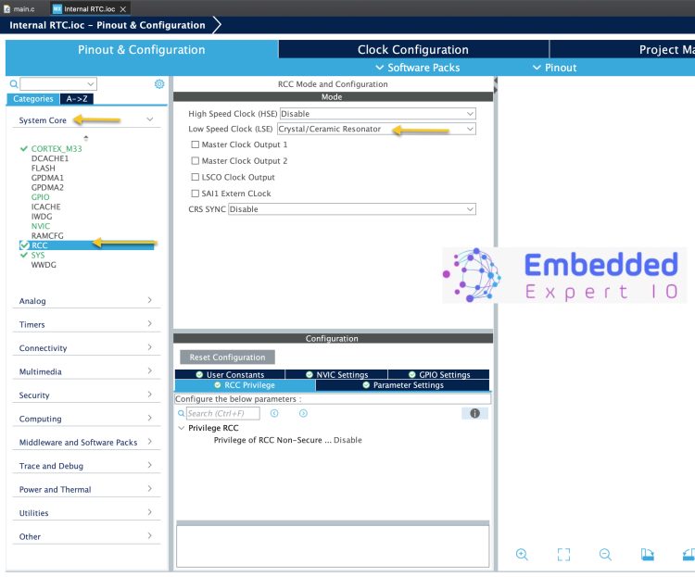Click the parameter Search (Ctrl+F) field

[222, 413]
